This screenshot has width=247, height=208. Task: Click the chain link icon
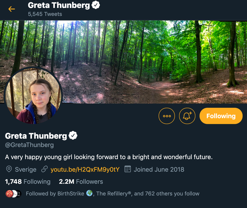coord(44,169)
